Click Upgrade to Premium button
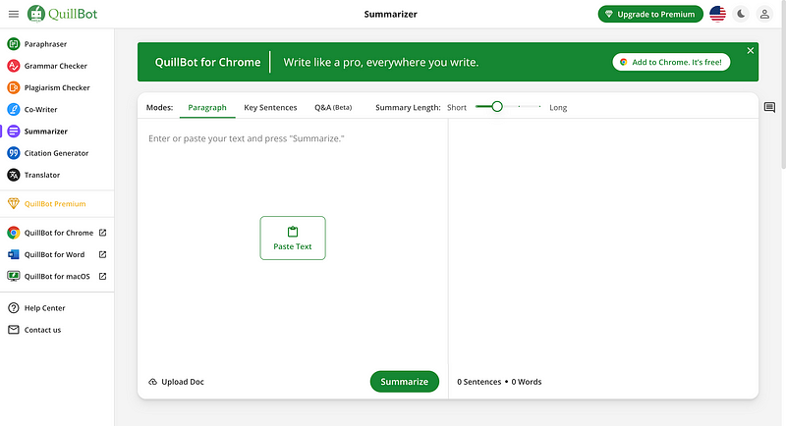 tap(650, 14)
